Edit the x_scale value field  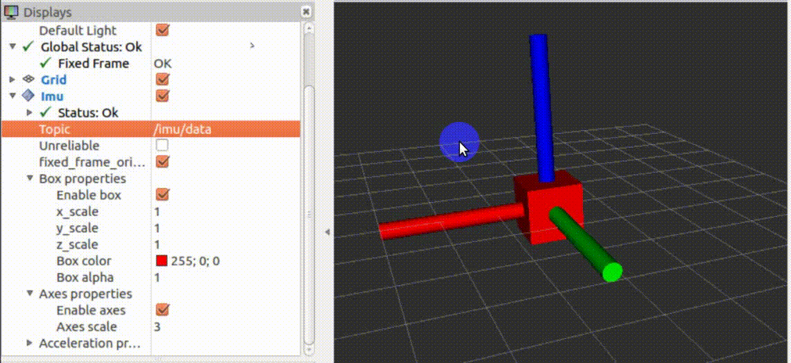pos(226,211)
